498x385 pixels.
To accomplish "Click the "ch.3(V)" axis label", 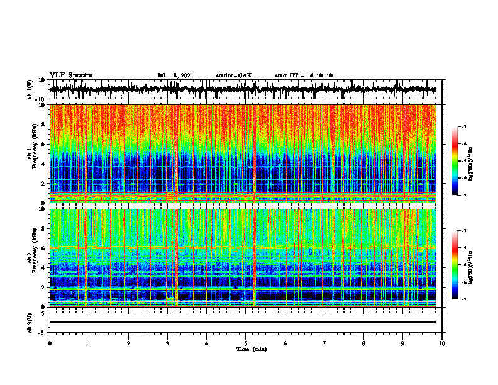I will [30, 323].
